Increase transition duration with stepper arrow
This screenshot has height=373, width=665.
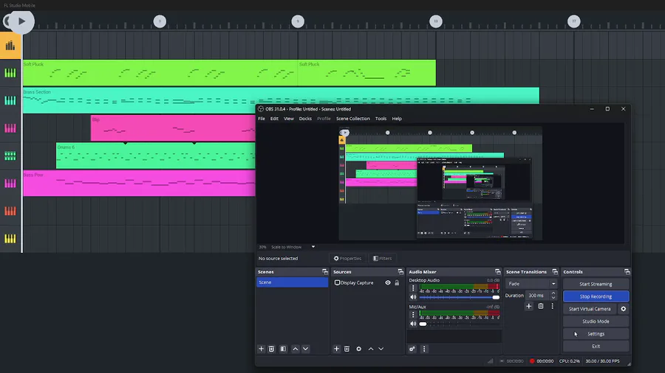(x=553, y=293)
